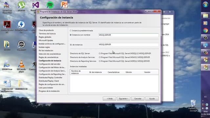Click the Atrás button
Viewport: 210px width, 118px height.
point(109,99)
